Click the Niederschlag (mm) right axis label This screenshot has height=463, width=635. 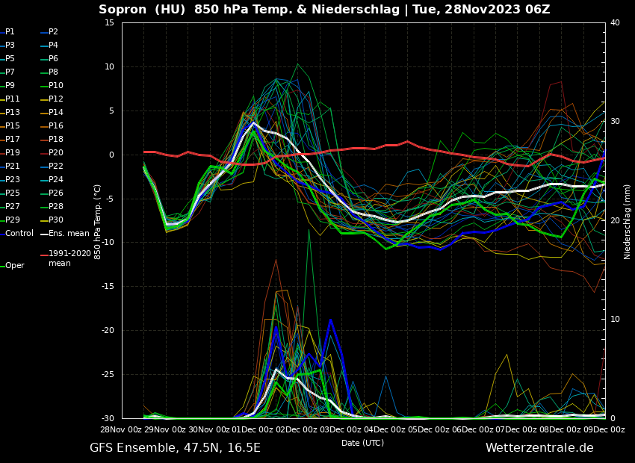(628, 221)
